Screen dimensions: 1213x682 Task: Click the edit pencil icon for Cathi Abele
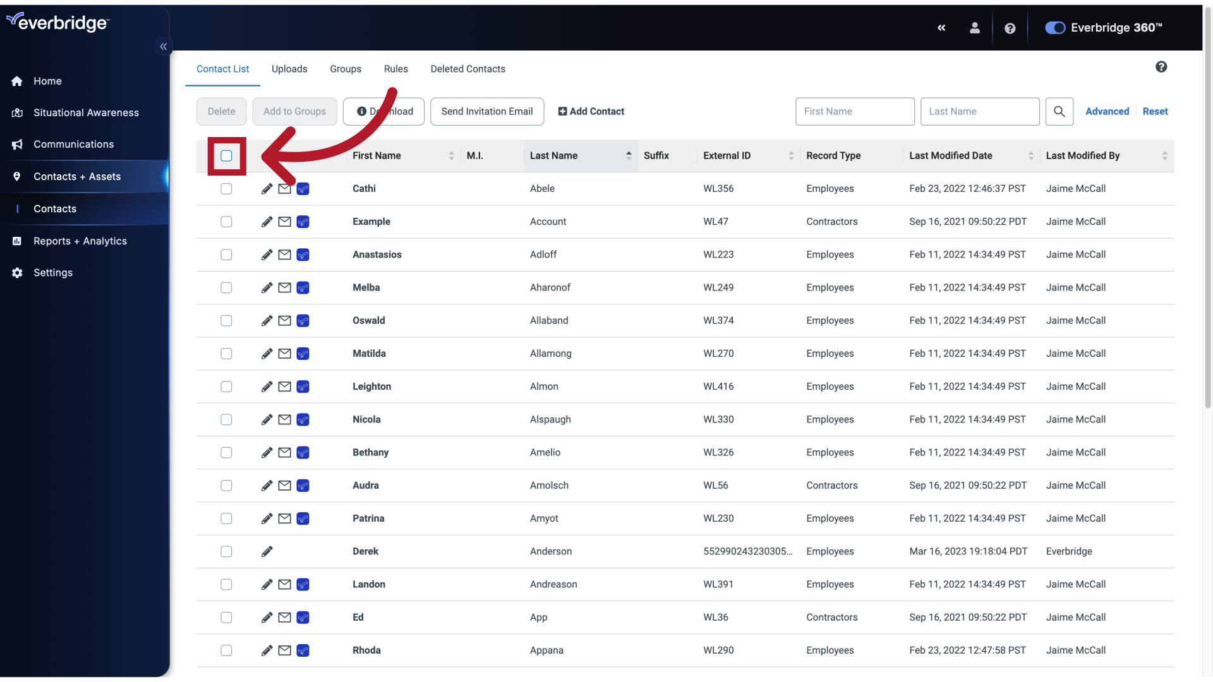click(x=267, y=189)
